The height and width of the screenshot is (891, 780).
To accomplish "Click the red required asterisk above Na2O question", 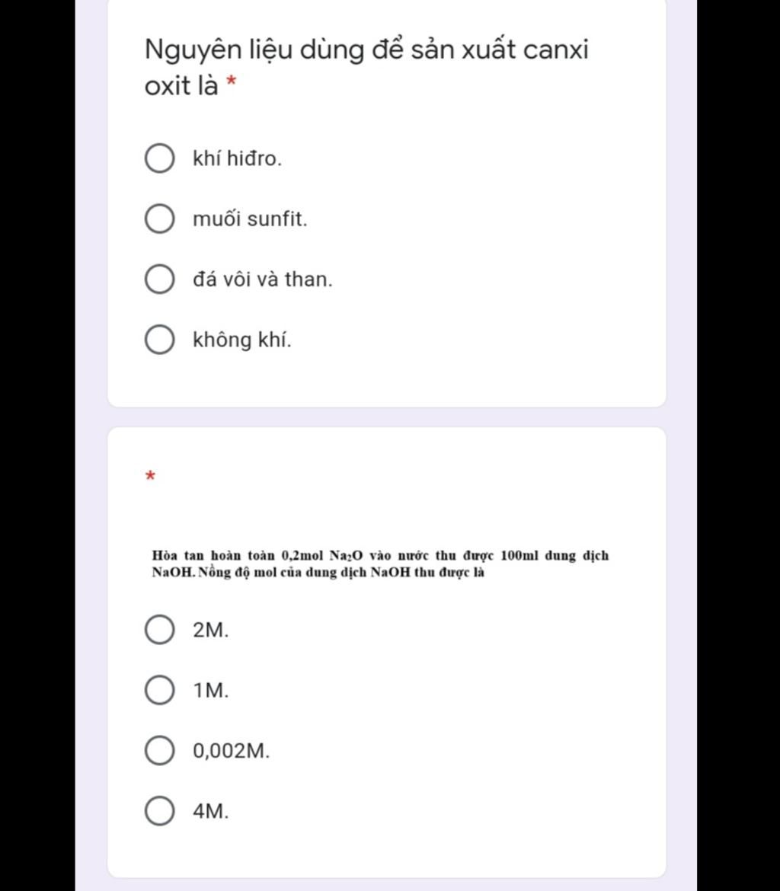I will [x=151, y=476].
